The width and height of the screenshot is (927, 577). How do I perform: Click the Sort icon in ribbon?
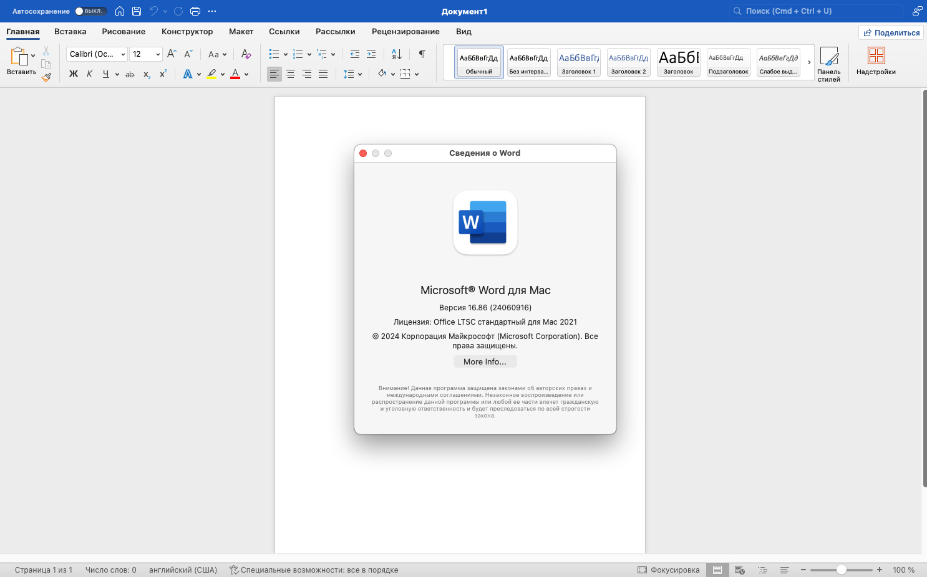[397, 54]
